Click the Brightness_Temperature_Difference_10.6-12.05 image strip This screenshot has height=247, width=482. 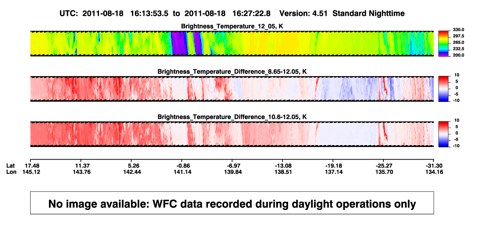click(x=232, y=134)
